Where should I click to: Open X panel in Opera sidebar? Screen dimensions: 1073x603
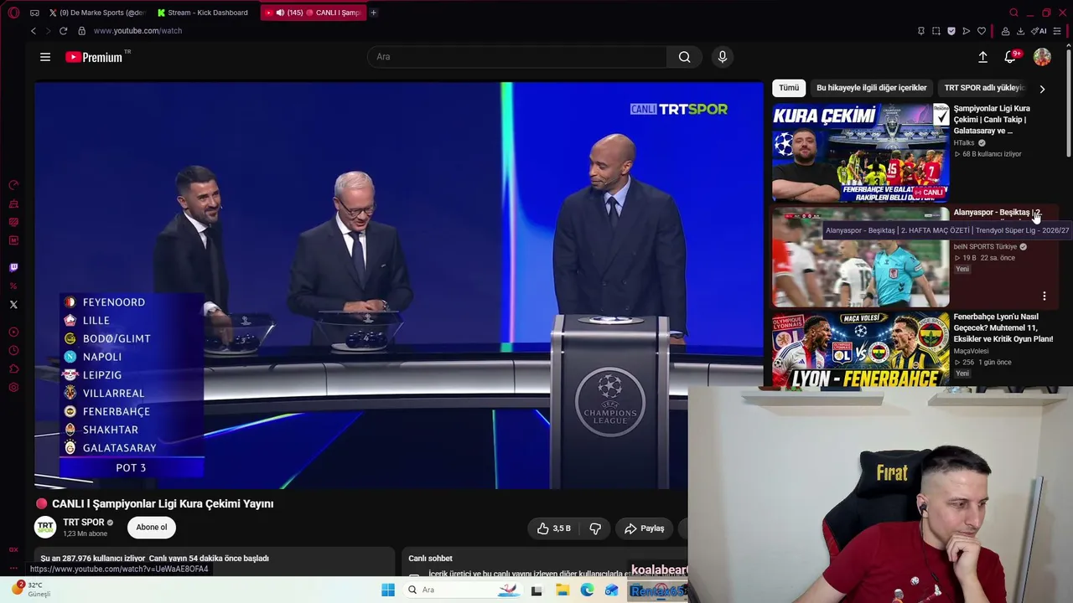coord(13,305)
